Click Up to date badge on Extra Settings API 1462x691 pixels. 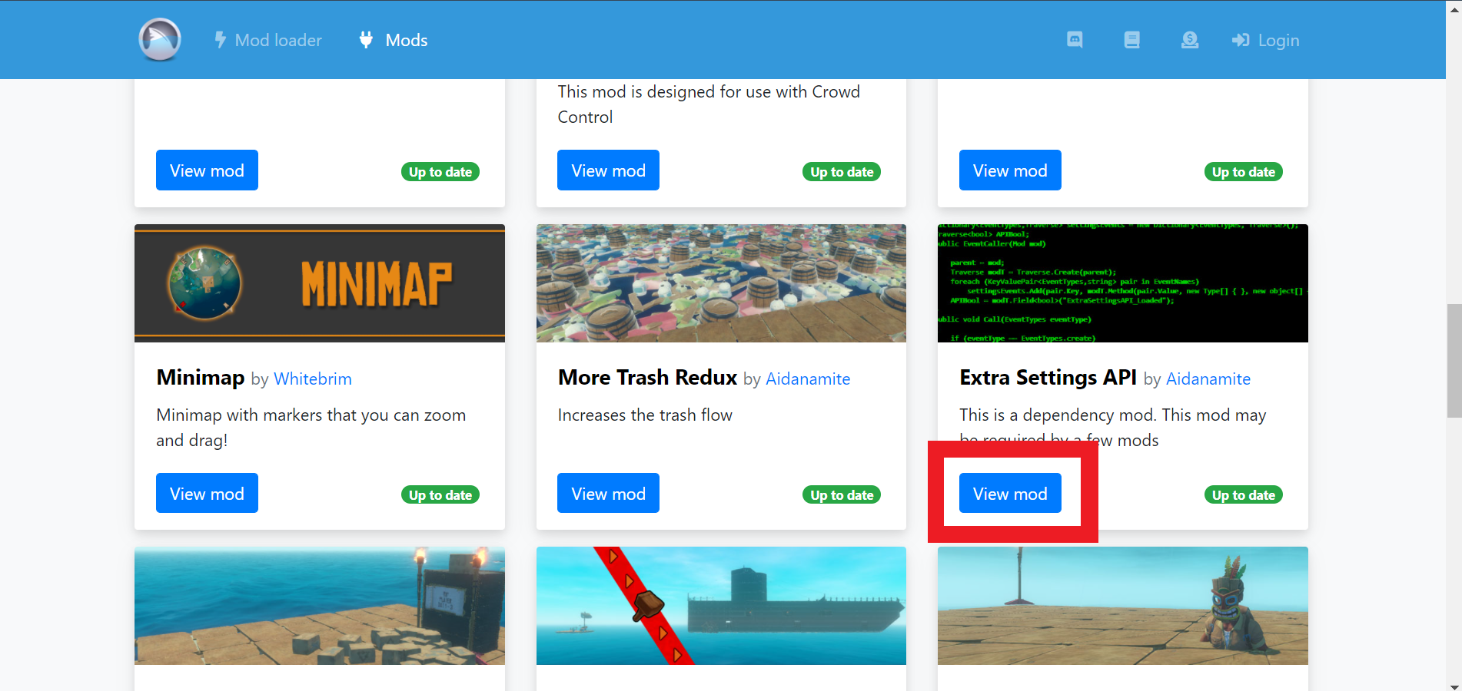pyautogui.click(x=1244, y=495)
